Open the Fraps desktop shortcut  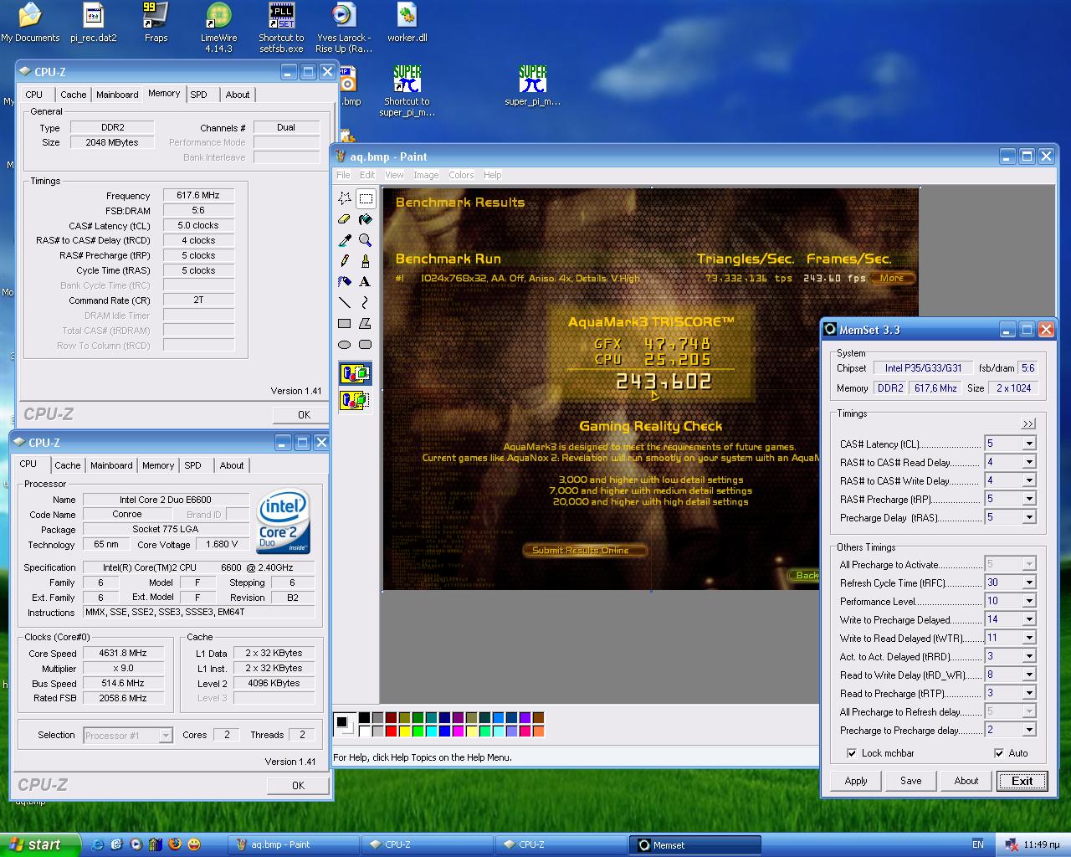click(x=156, y=23)
